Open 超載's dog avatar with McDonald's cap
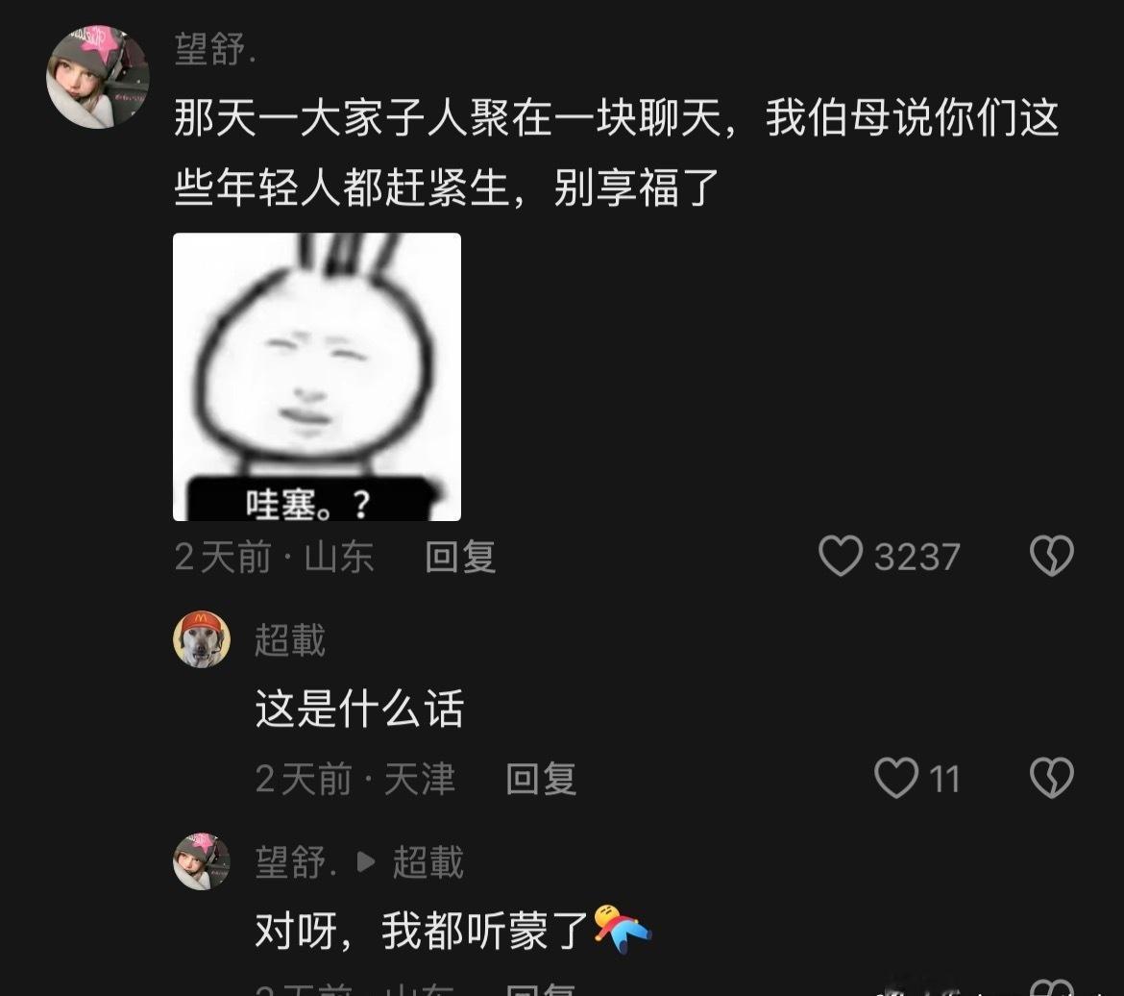Viewport: 1124px width, 996px height. (202, 639)
